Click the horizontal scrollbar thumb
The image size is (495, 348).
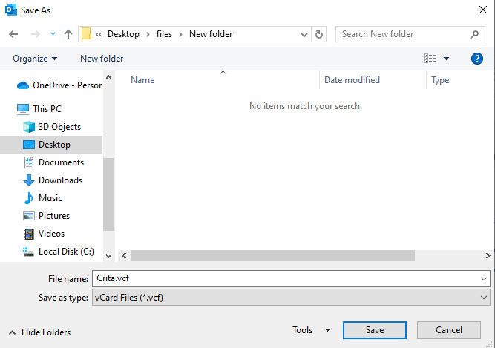273,255
